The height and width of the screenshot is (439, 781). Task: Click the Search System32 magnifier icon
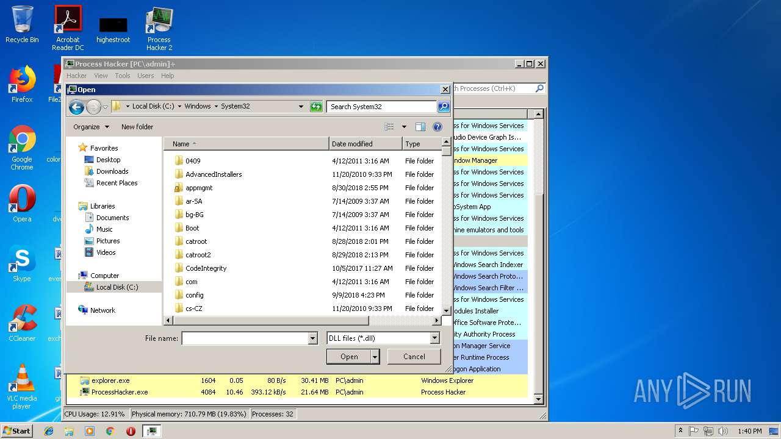(x=444, y=107)
